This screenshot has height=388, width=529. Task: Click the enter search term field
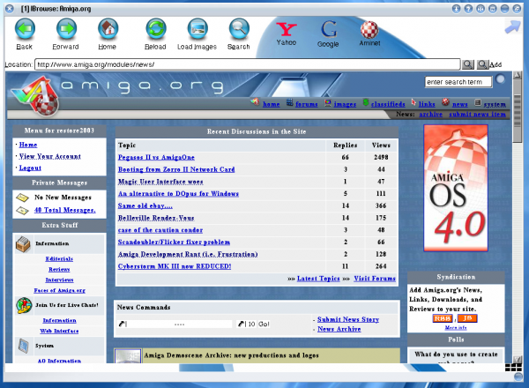[x=458, y=82]
